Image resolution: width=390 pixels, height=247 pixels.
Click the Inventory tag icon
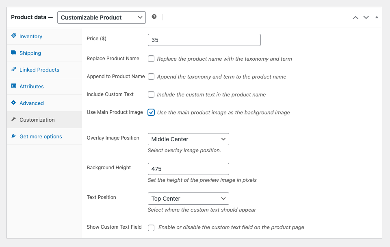(14, 36)
